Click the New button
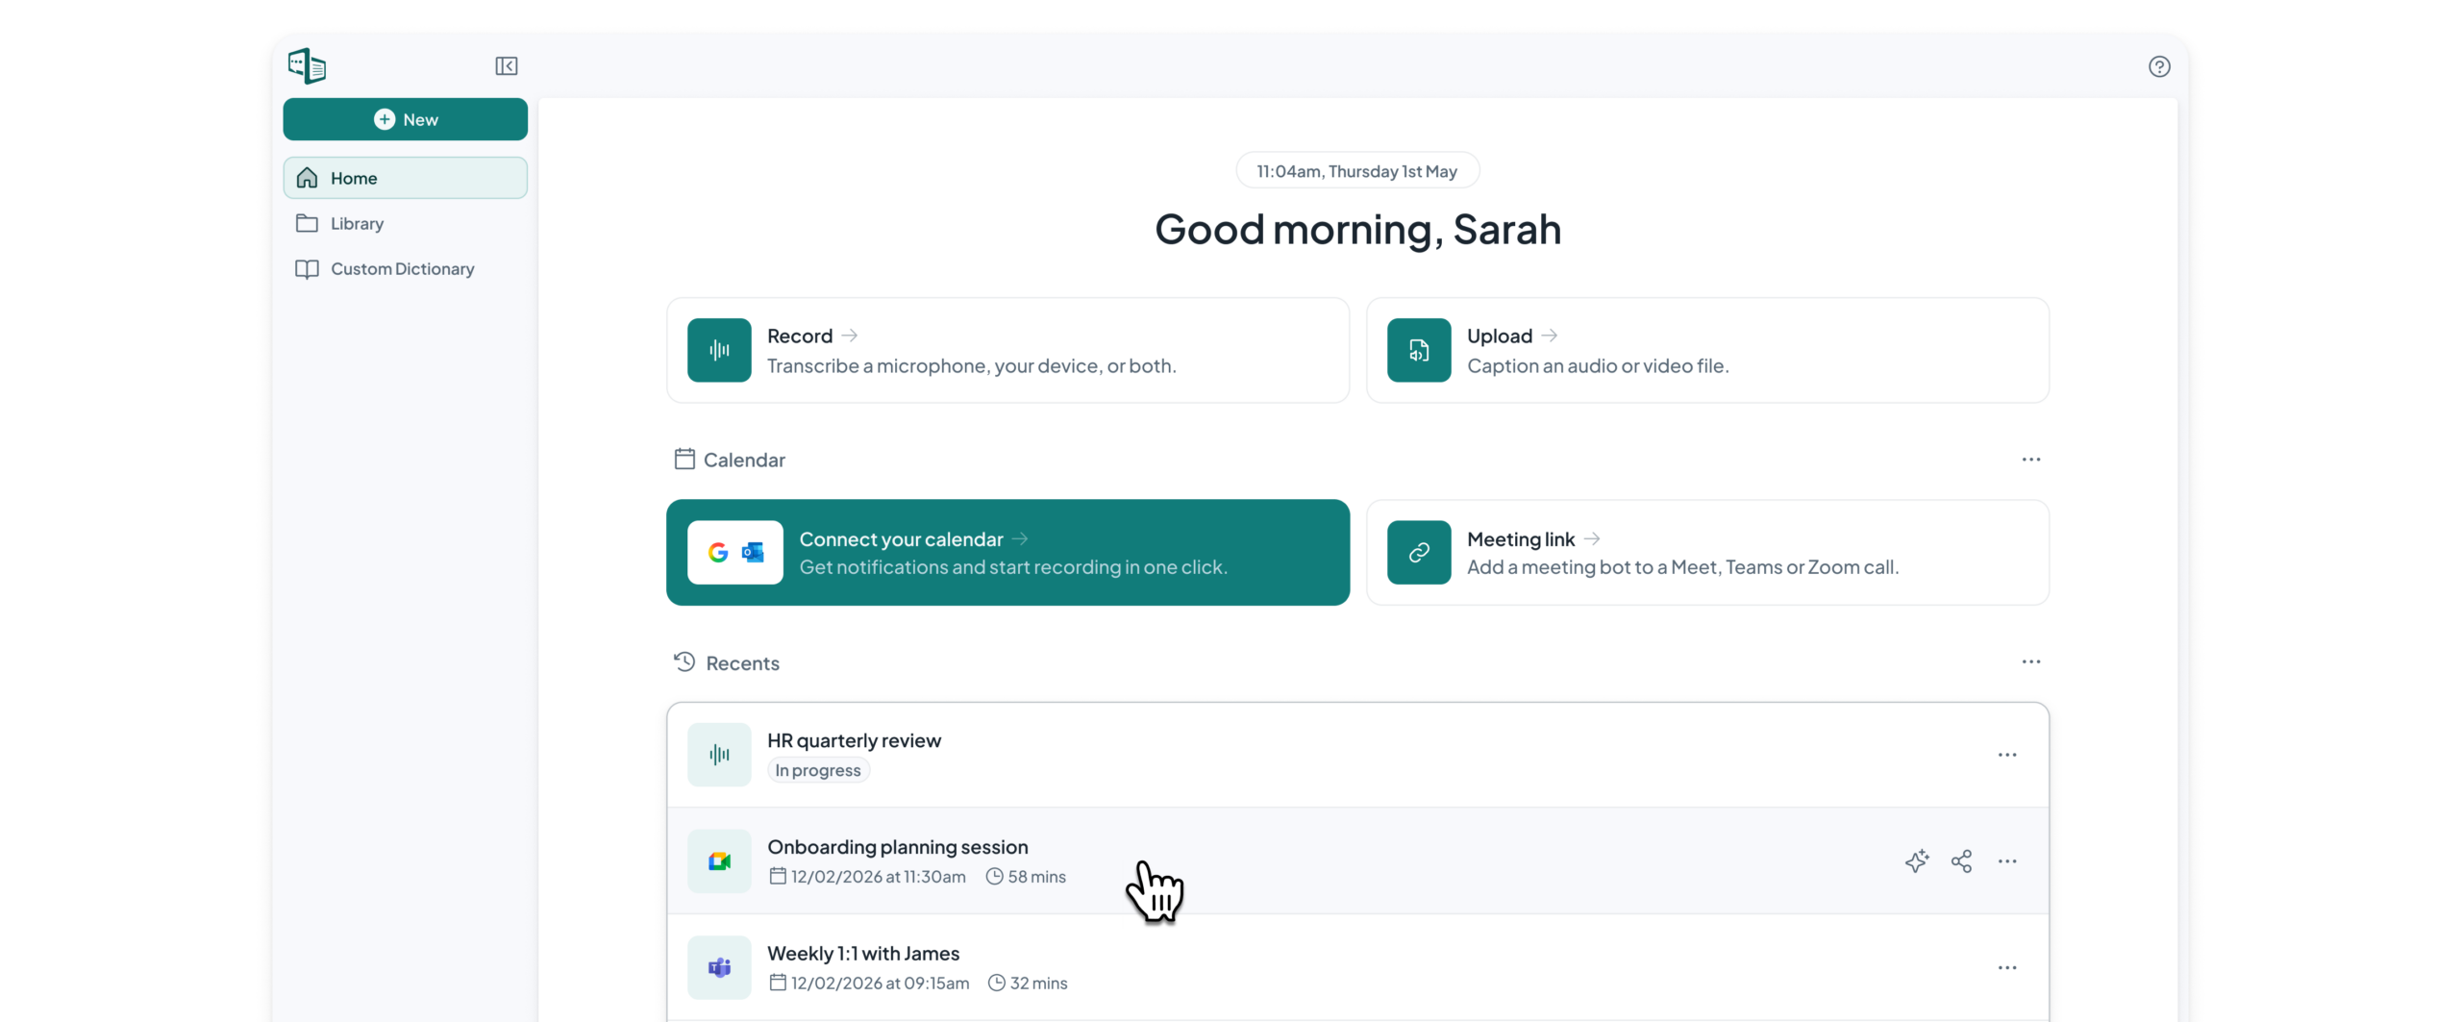This screenshot has width=2461, height=1022. (405, 119)
